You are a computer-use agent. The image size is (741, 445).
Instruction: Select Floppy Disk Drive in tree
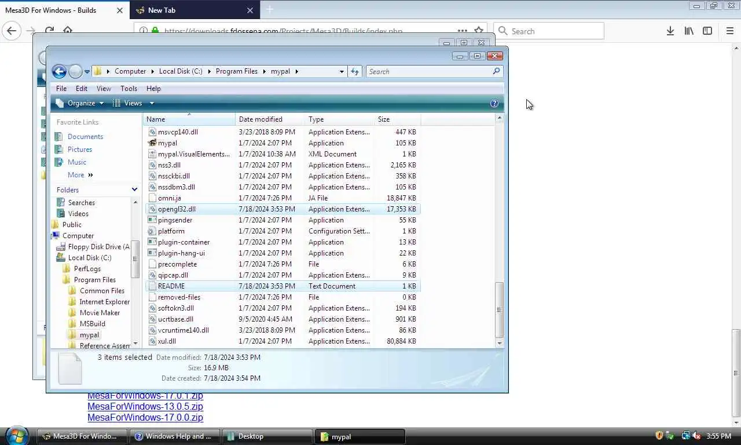(x=99, y=247)
